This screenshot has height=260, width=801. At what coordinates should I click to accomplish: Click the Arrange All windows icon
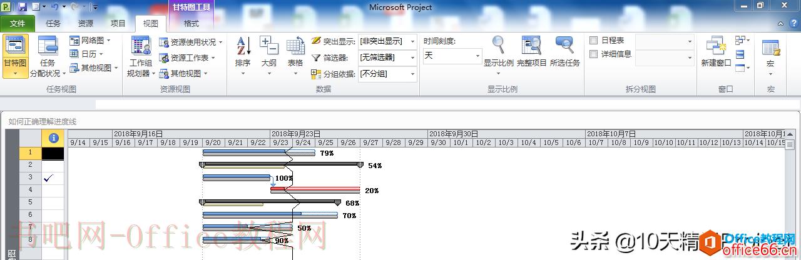pos(740,54)
